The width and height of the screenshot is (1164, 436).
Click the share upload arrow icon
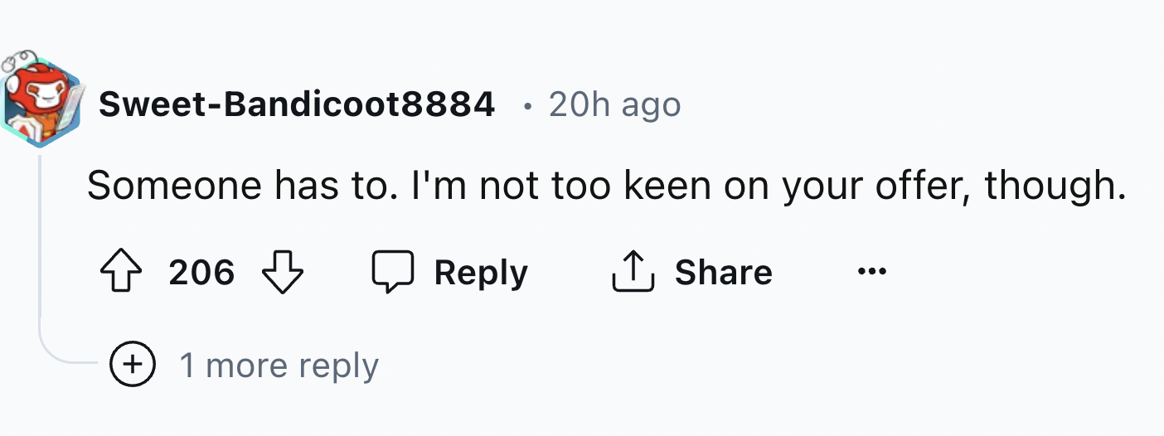coord(633,273)
